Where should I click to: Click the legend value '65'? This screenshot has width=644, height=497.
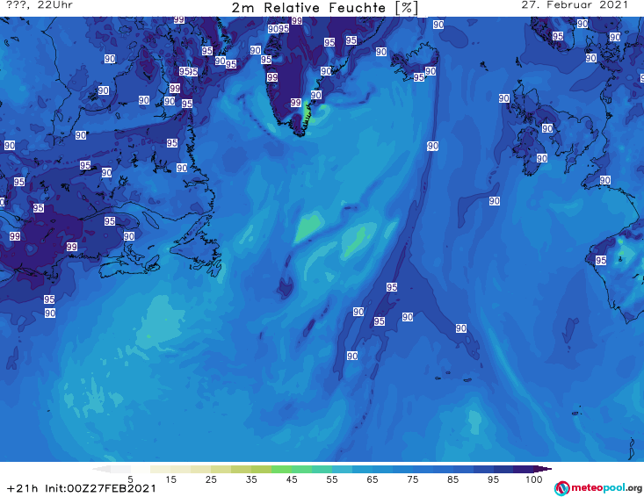pos(373,479)
